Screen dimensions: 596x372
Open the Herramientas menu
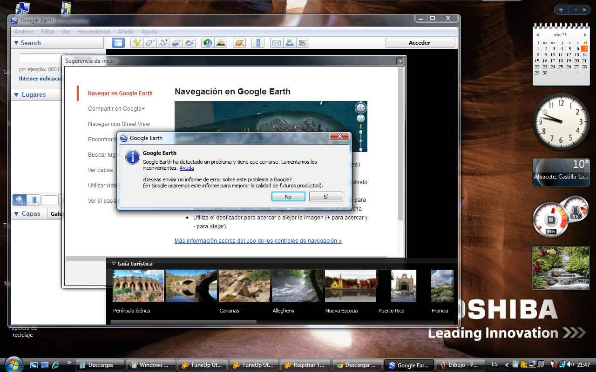94,32
